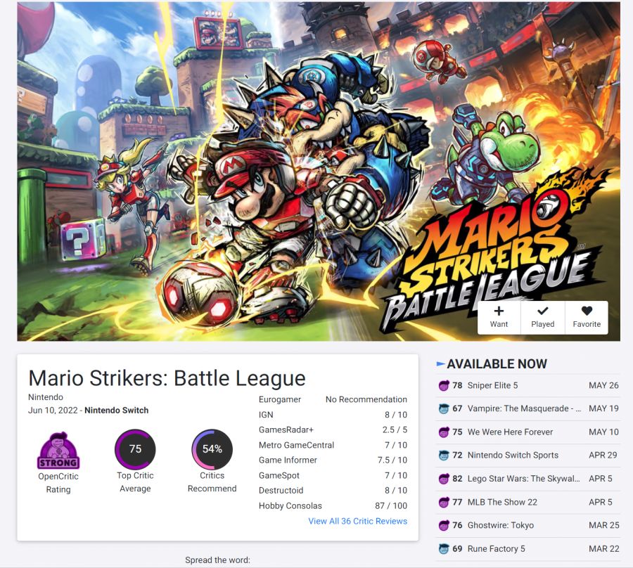Open the IGN review row
The width and height of the screenshot is (633, 568).
tap(333, 415)
